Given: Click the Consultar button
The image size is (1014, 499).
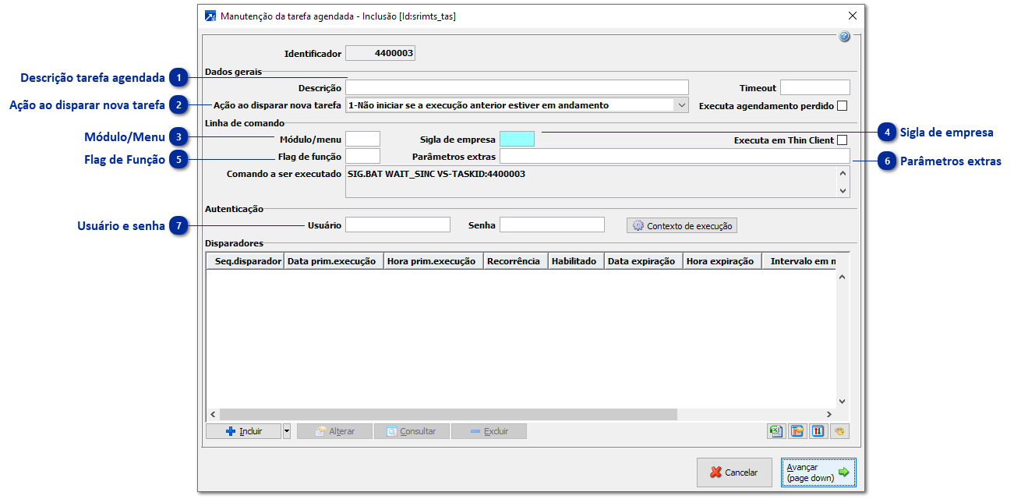Looking at the screenshot, I should [x=412, y=431].
